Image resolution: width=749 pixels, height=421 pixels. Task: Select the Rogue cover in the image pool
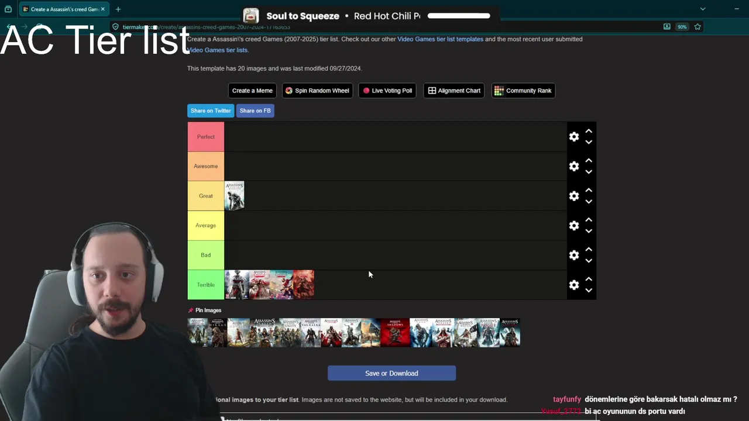click(488, 333)
